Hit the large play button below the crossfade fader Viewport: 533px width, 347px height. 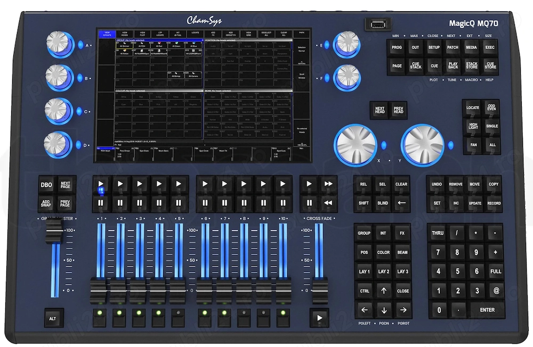(x=319, y=318)
